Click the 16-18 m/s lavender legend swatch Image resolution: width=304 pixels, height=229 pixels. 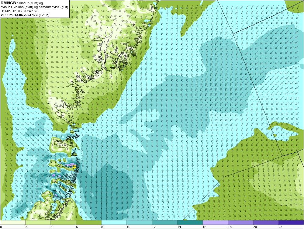pos(215,222)
